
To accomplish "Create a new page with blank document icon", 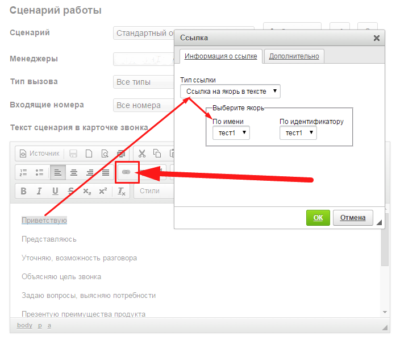I will coord(89,154).
